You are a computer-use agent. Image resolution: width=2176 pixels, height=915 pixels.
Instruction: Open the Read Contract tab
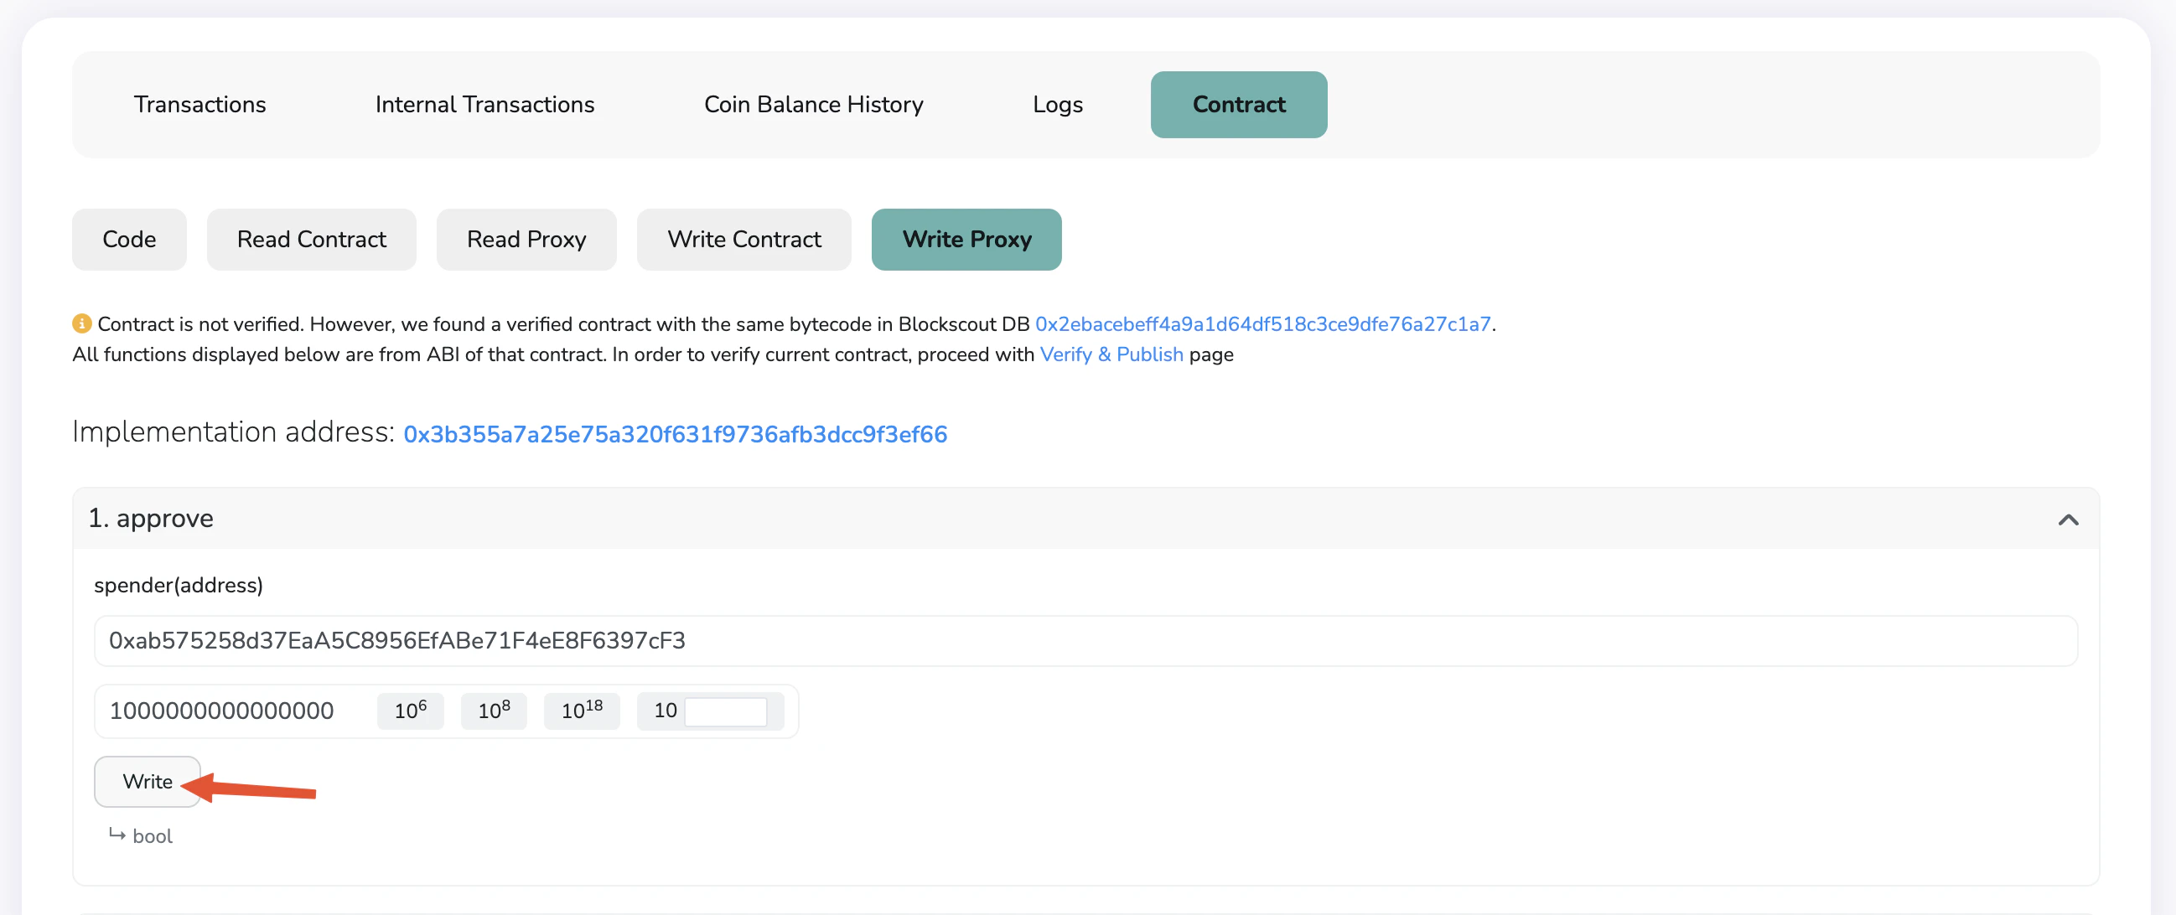(x=311, y=239)
